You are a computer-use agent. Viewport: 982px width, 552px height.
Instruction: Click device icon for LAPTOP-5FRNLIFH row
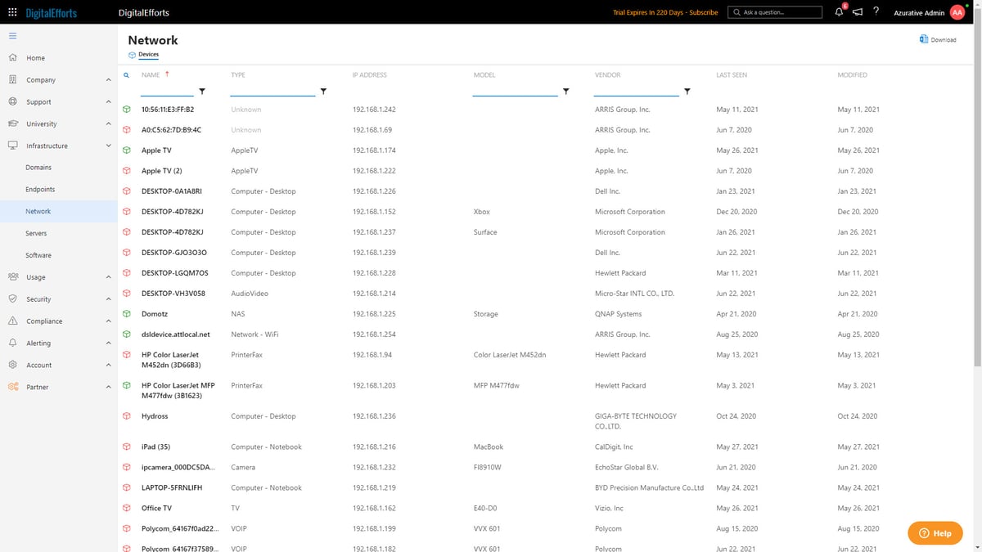pyautogui.click(x=127, y=488)
